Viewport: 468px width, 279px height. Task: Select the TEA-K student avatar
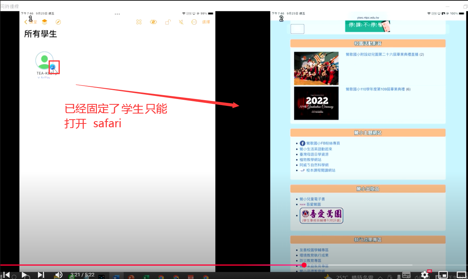click(x=44, y=60)
